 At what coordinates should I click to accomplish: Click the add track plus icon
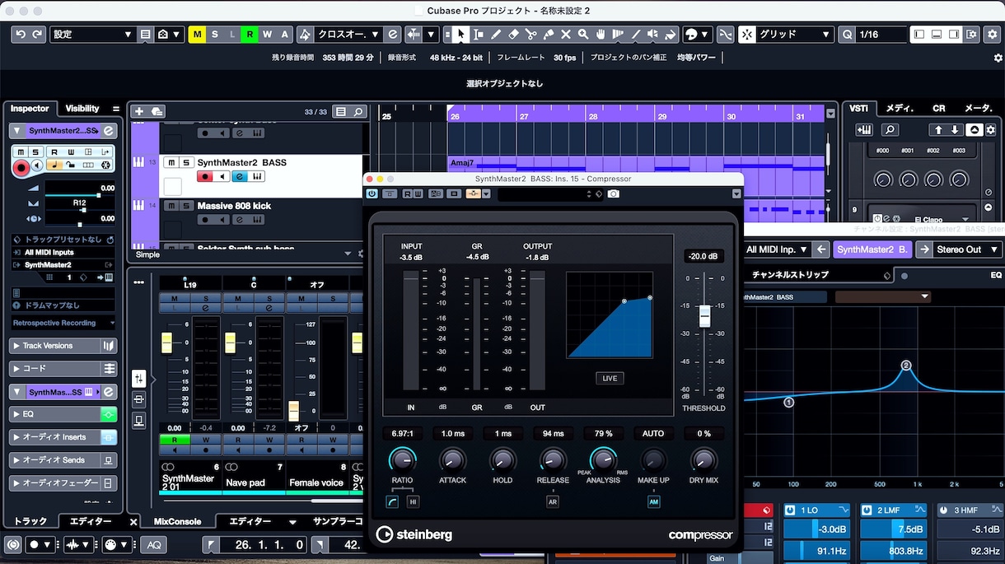[138, 111]
